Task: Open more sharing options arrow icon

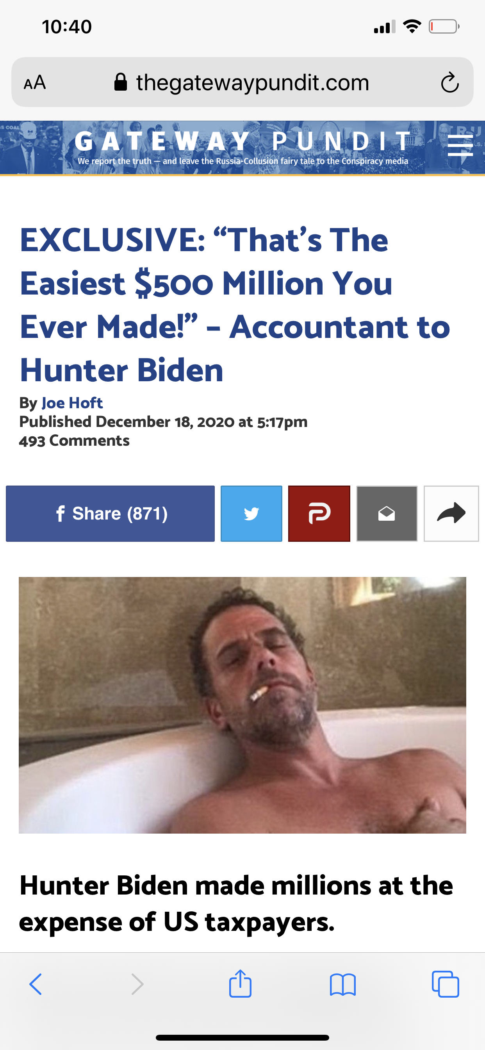Action: (451, 514)
